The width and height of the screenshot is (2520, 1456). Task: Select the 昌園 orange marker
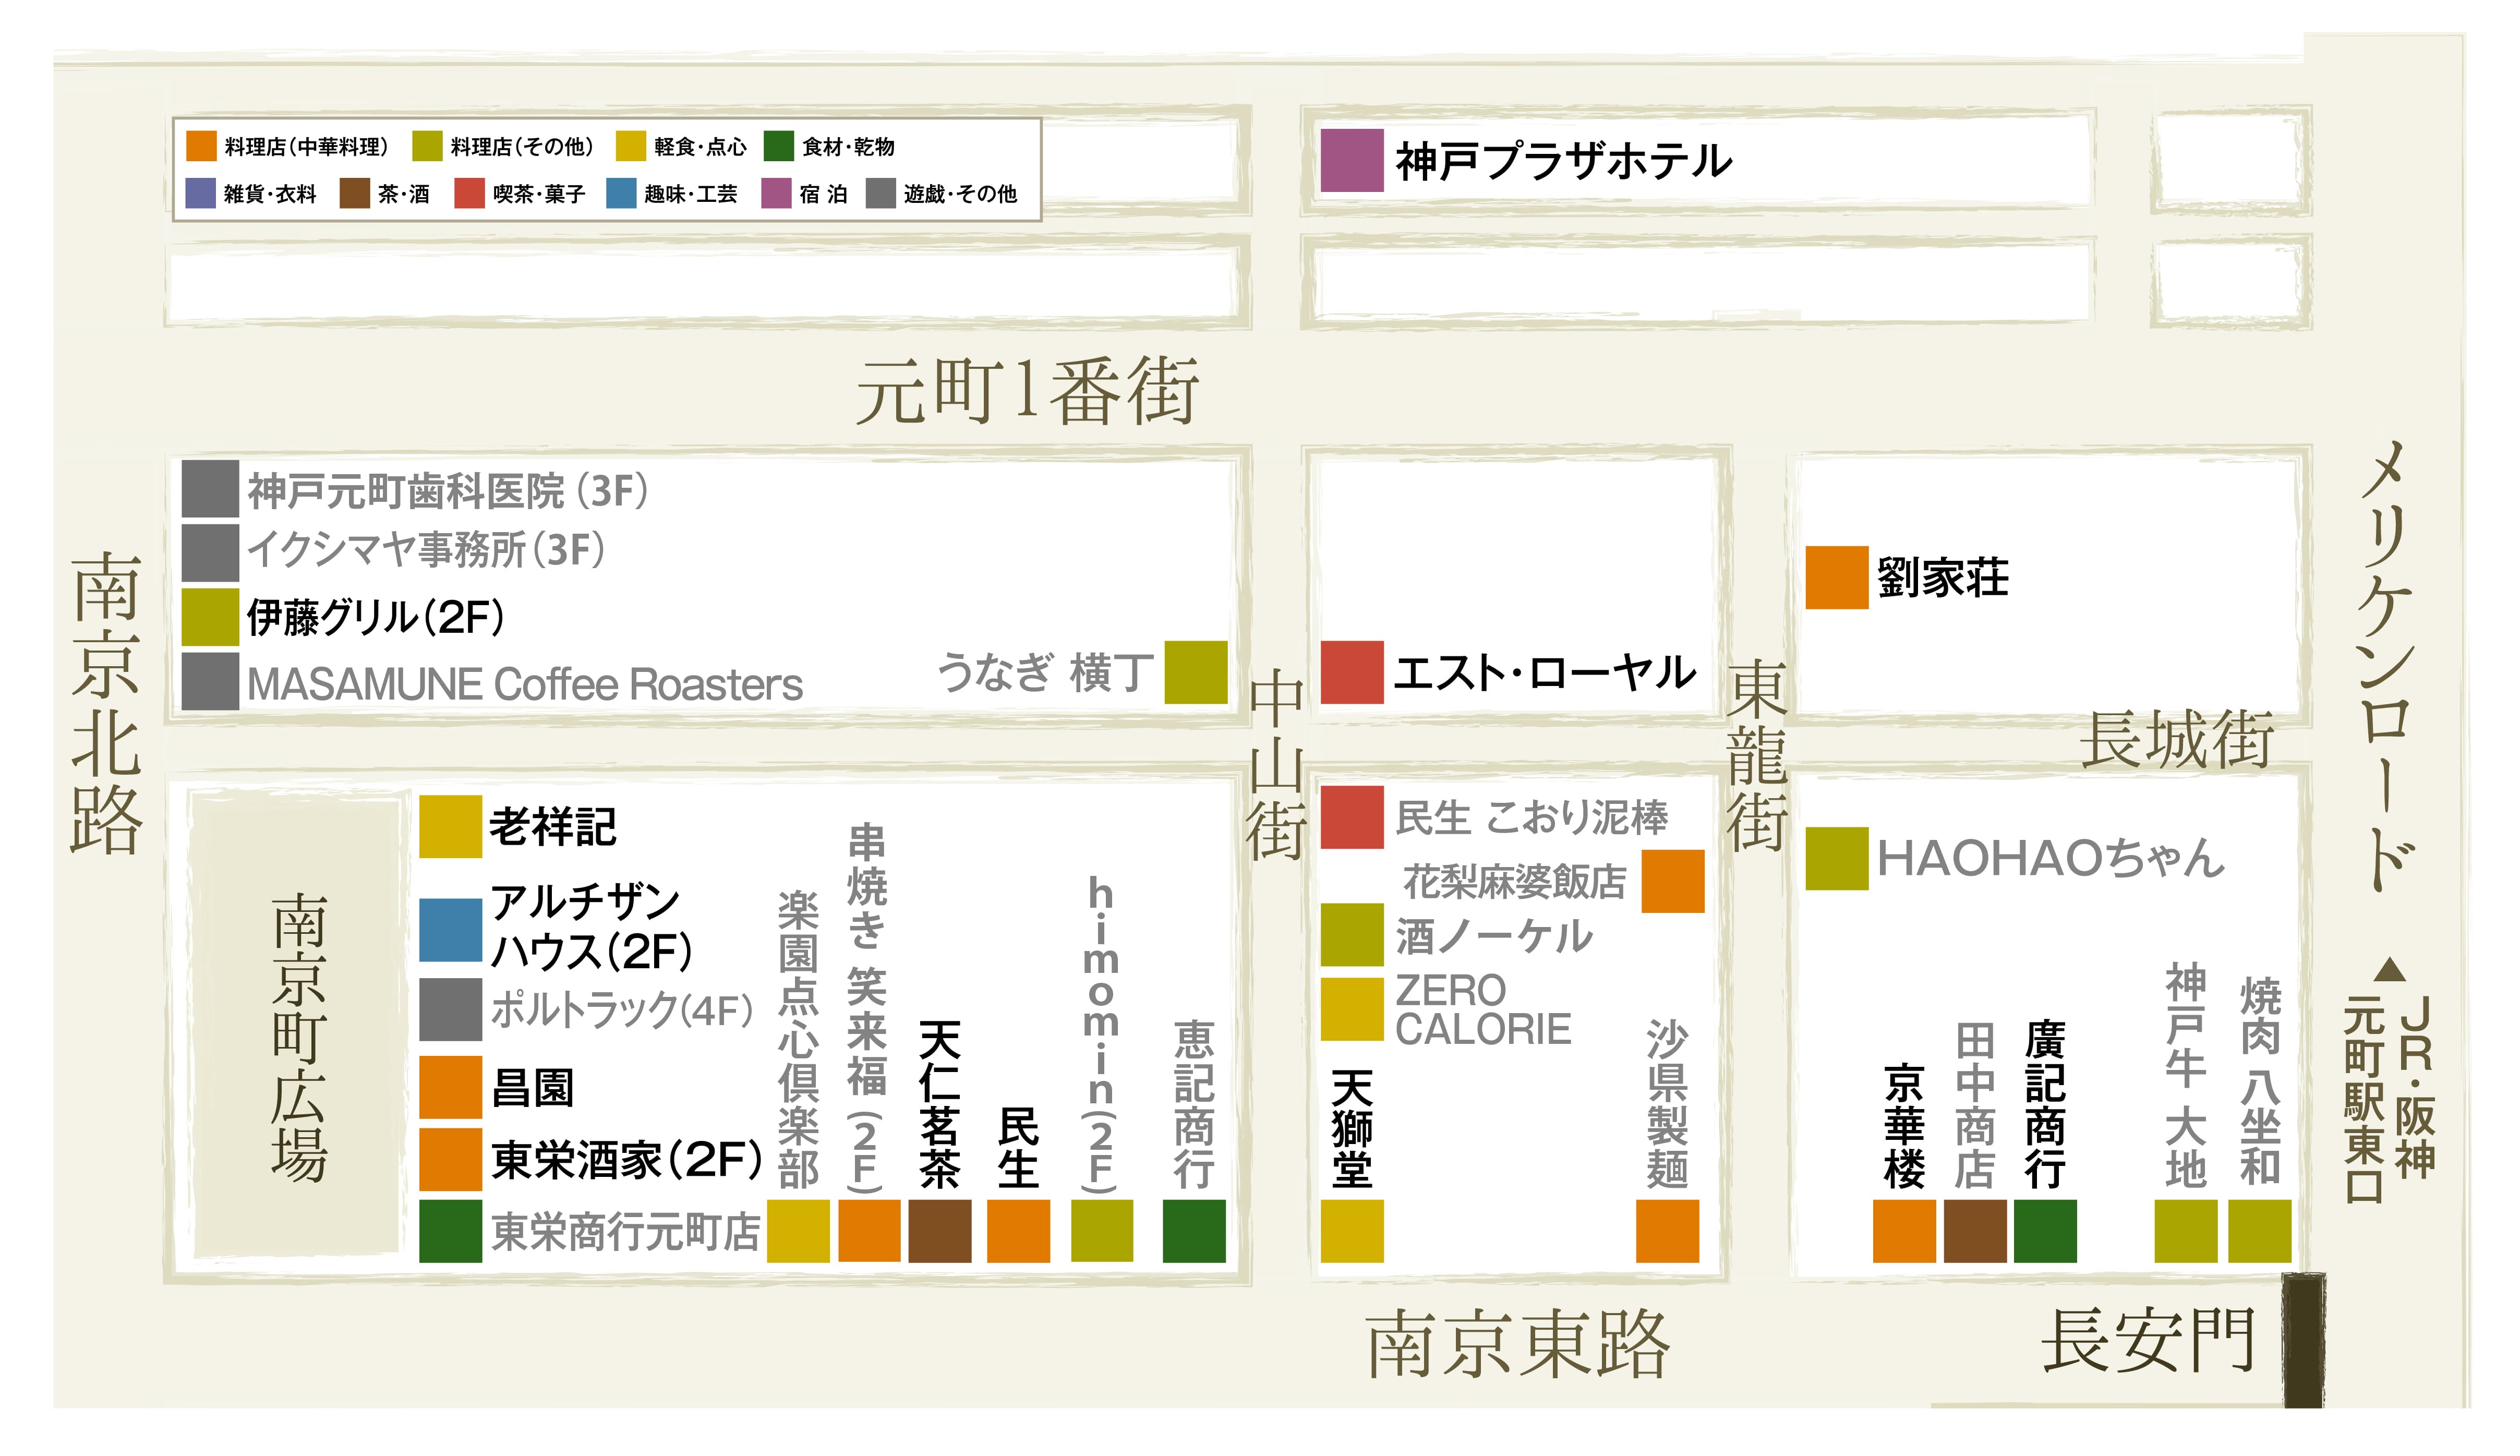tap(450, 1087)
